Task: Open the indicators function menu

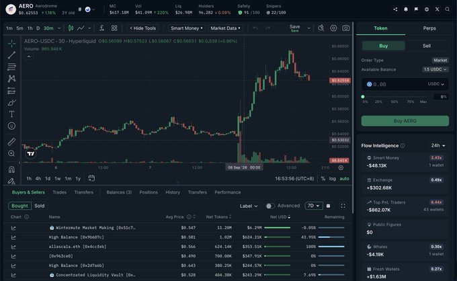Action: click(x=101, y=28)
